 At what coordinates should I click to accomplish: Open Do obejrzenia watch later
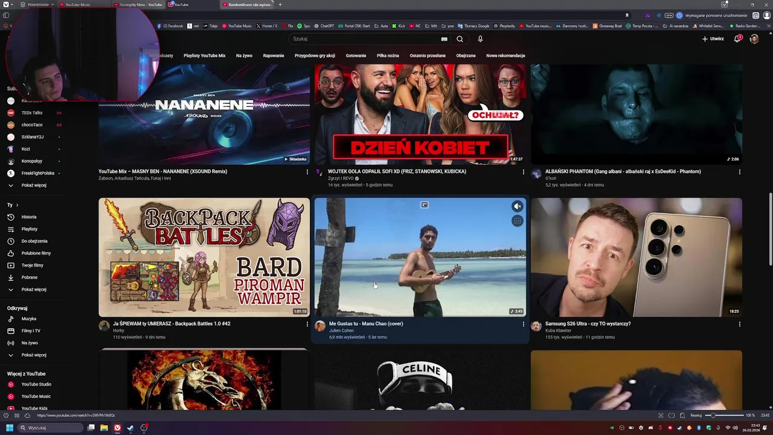point(34,241)
